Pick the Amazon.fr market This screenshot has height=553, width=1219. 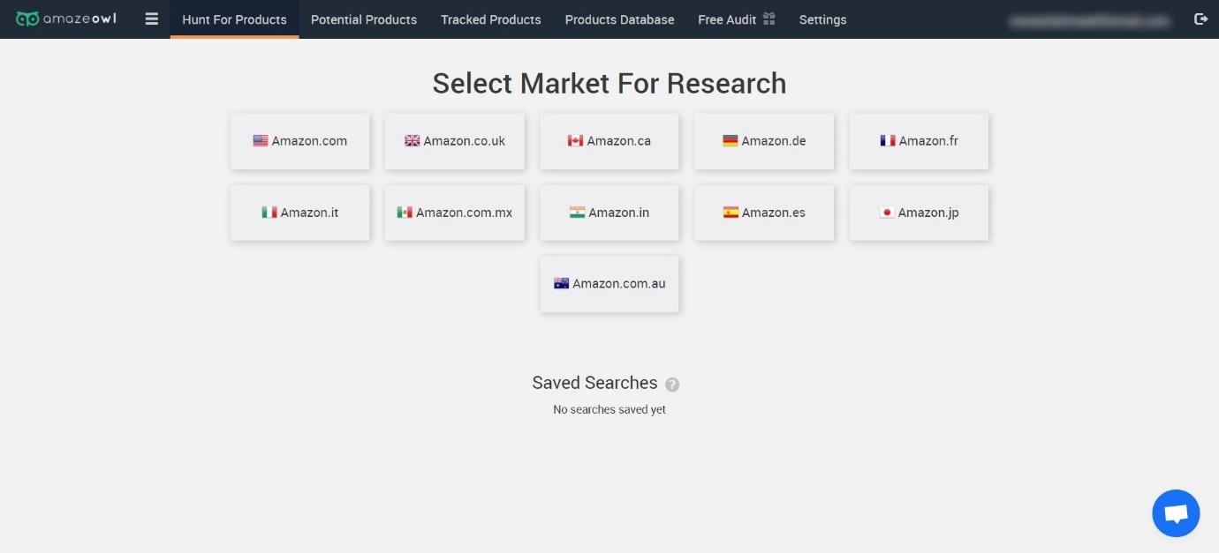(x=919, y=141)
